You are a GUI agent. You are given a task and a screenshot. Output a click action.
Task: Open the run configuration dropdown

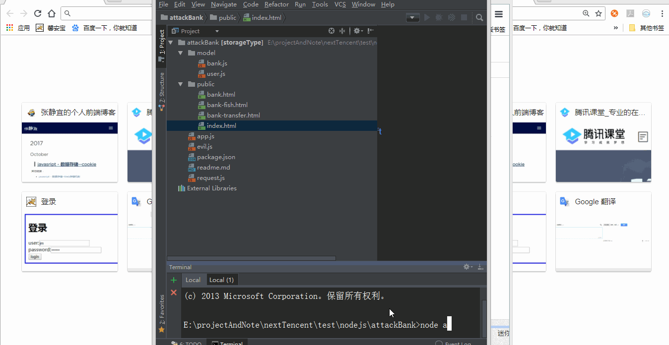click(413, 18)
